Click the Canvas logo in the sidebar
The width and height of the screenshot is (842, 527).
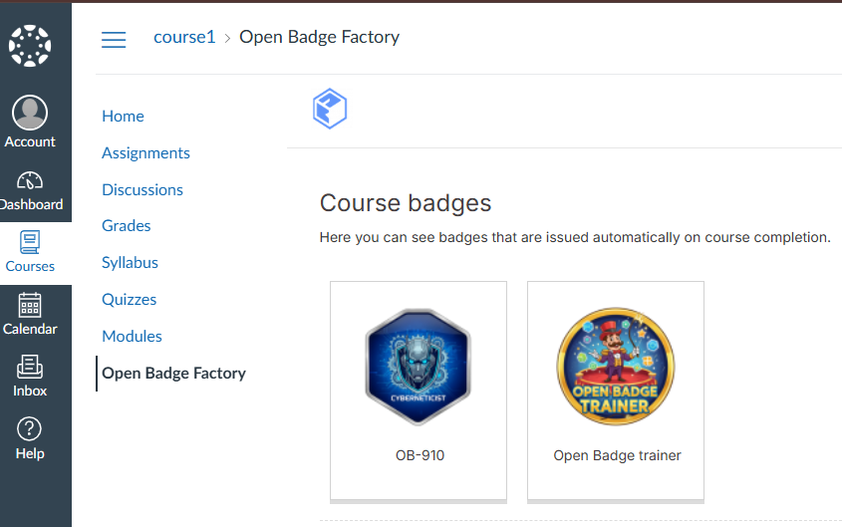point(30,46)
